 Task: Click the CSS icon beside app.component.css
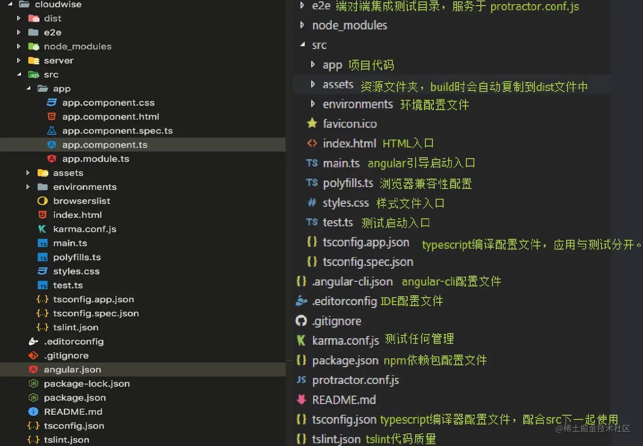(x=52, y=102)
